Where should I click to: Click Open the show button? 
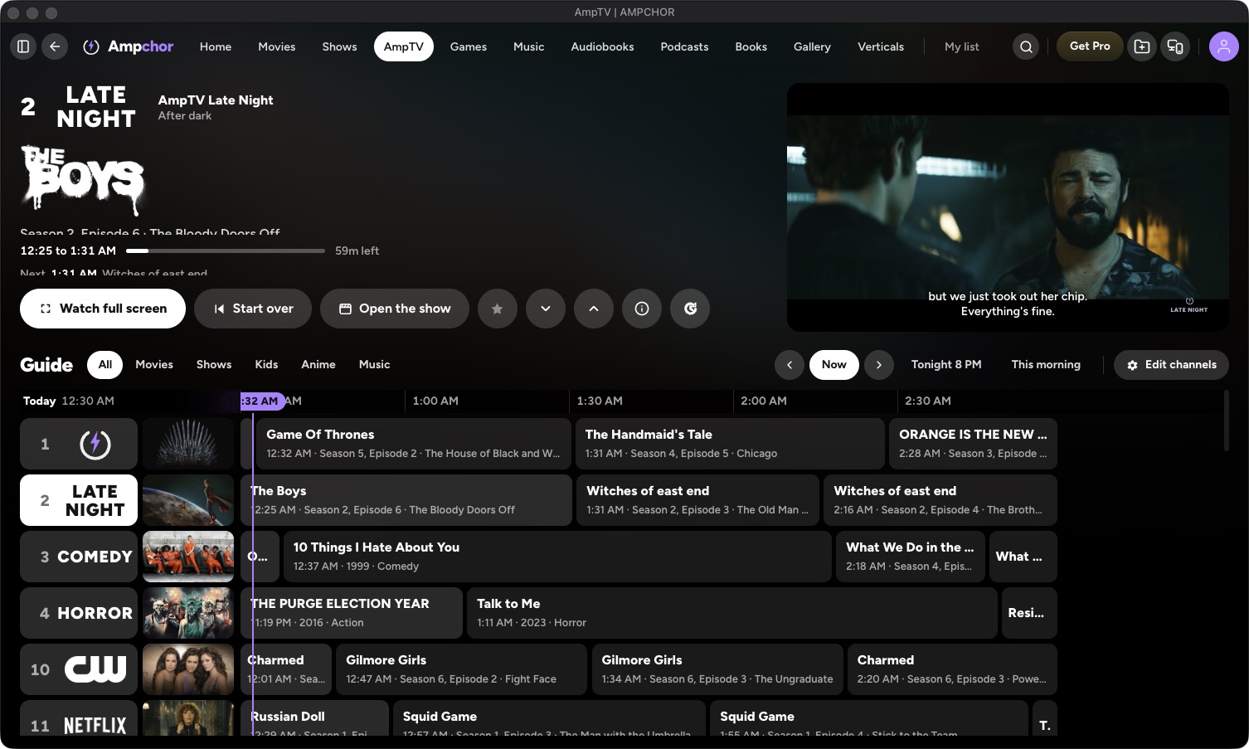(395, 309)
